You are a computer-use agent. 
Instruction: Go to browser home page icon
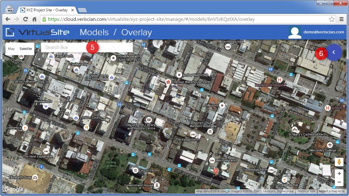34,19
